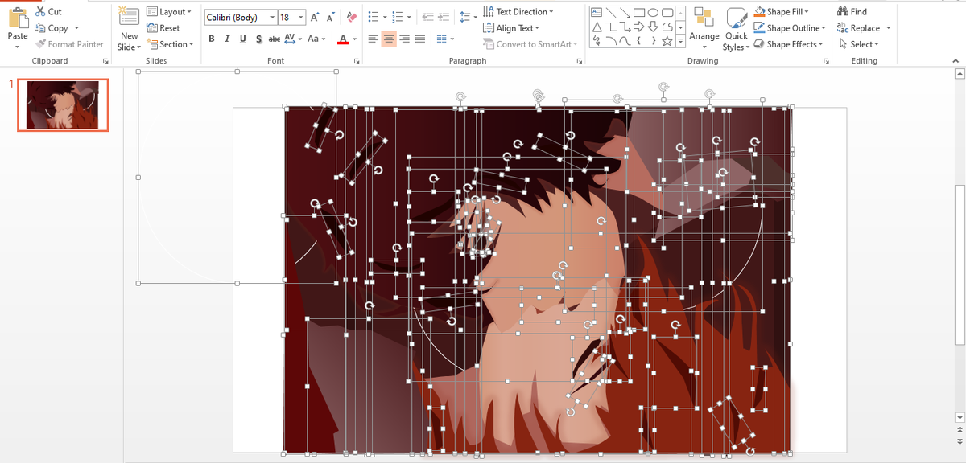Open the Align Text dropdown

[x=511, y=28]
